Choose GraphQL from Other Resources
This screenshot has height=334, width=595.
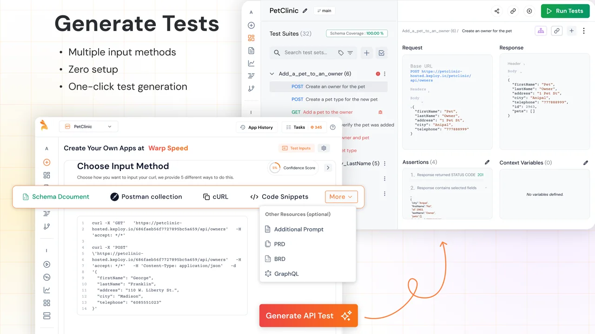click(x=282, y=274)
